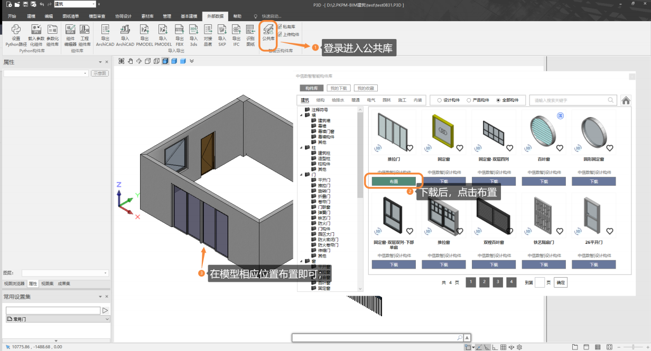The image size is (651, 351).
Task: Switch to the 建模 ribbon tab
Action: tap(32, 16)
